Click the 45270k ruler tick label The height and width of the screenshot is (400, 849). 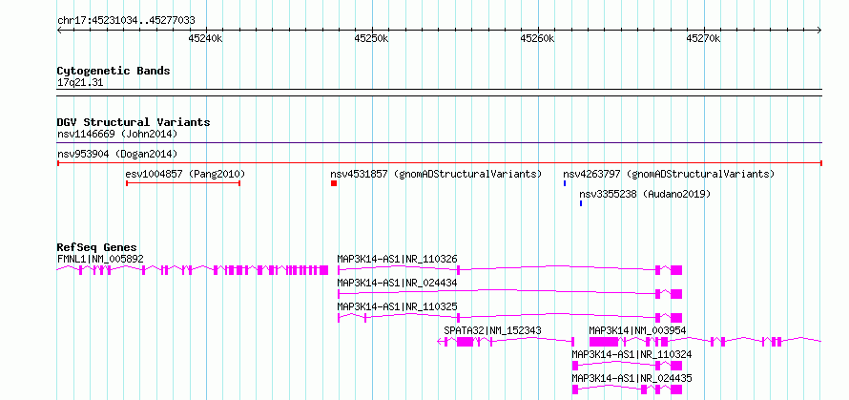704,38
